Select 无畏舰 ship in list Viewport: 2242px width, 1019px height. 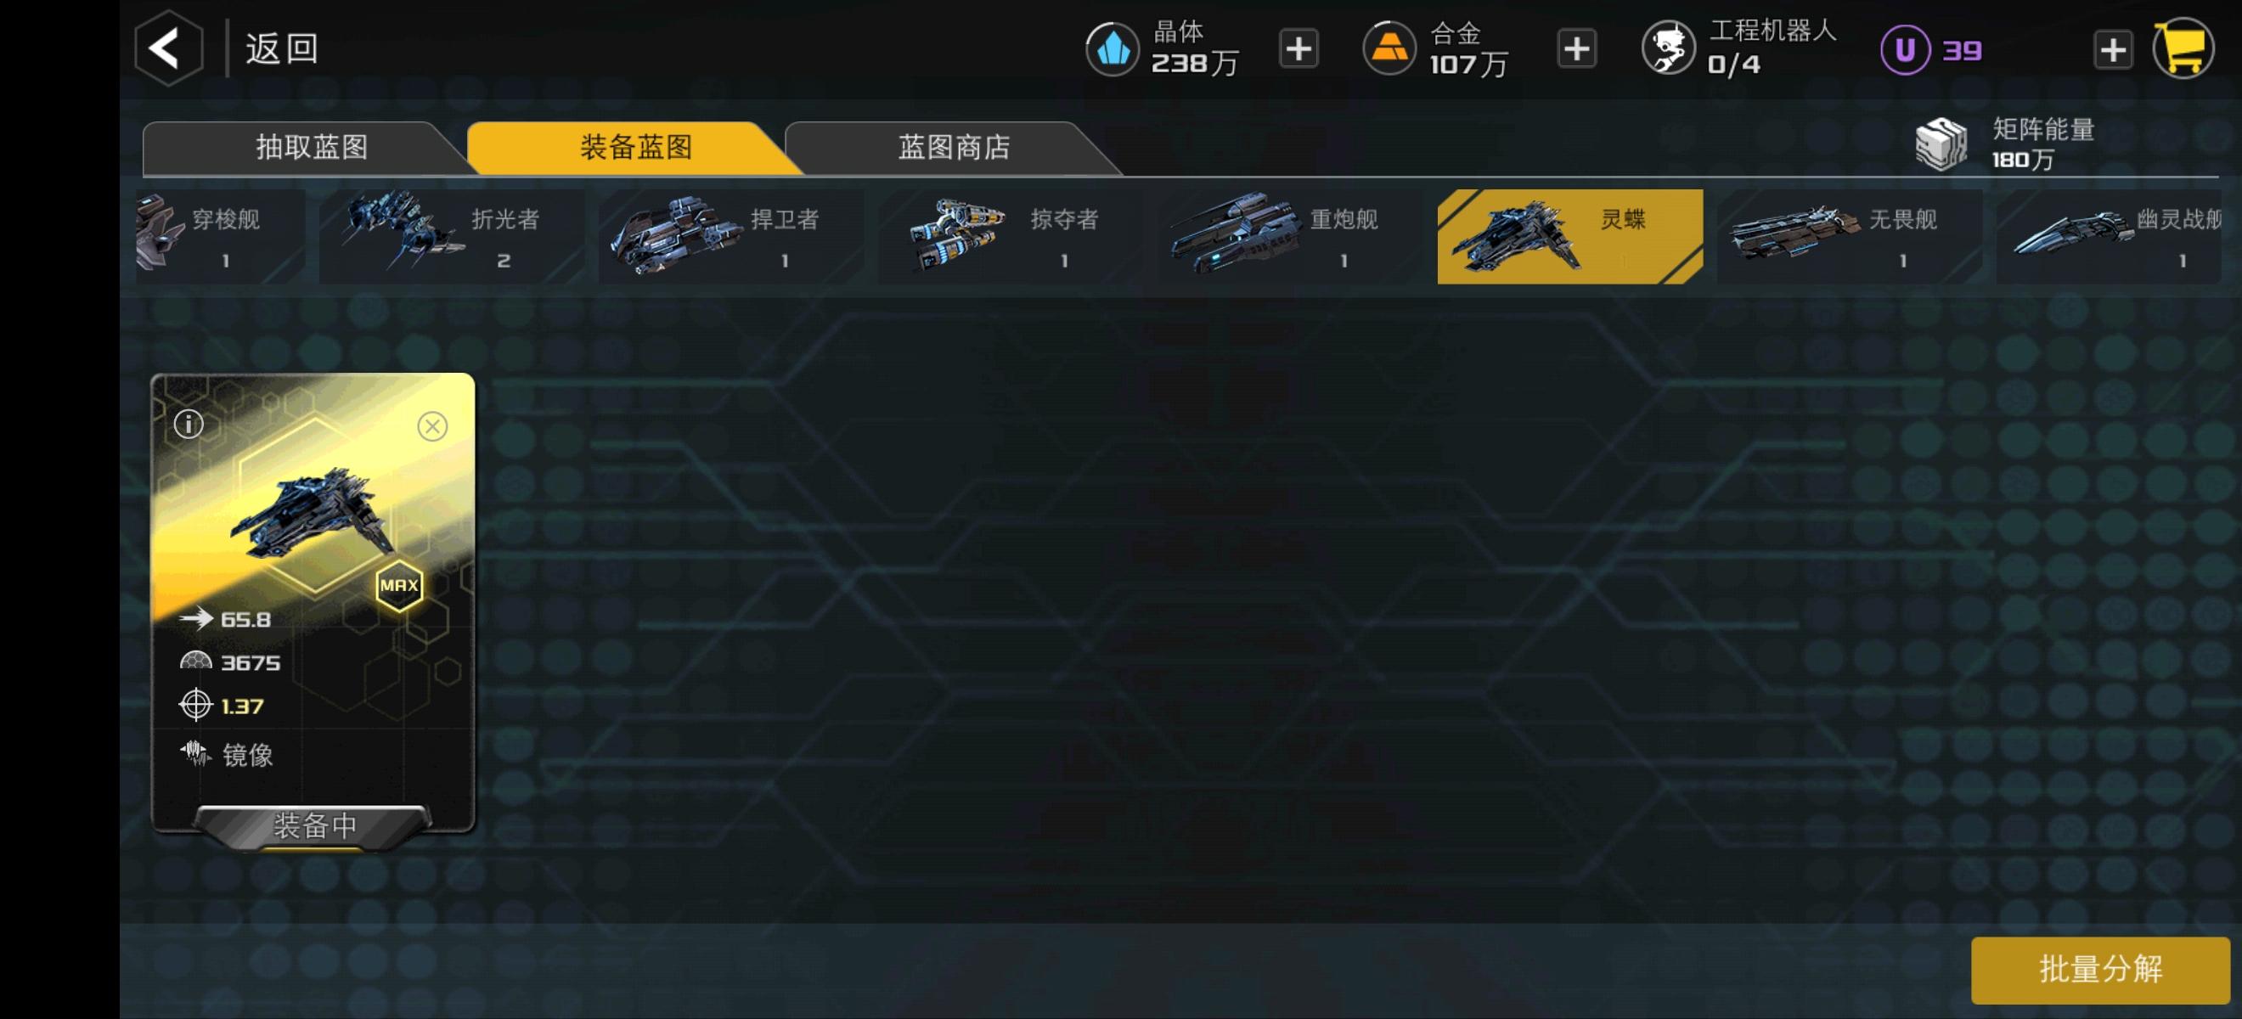[x=1849, y=237]
